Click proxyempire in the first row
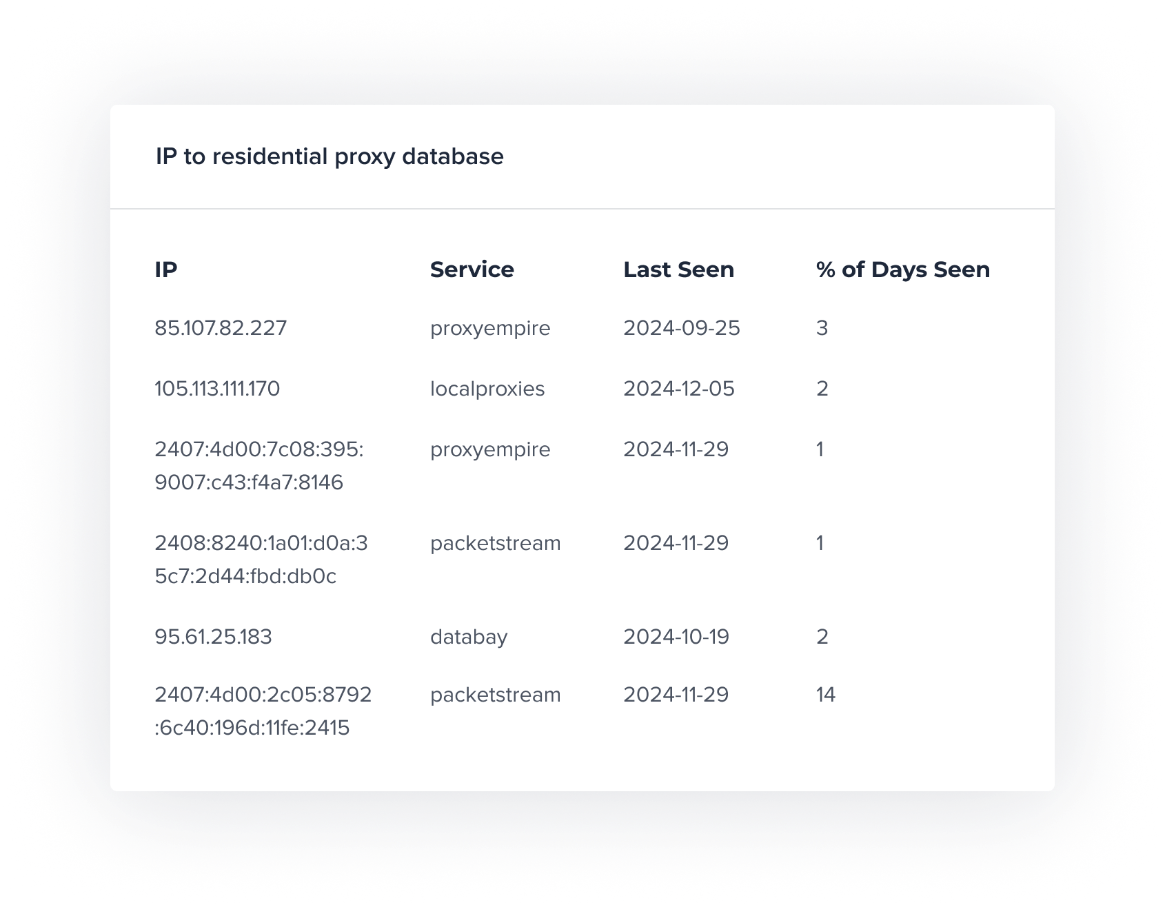 pos(490,328)
